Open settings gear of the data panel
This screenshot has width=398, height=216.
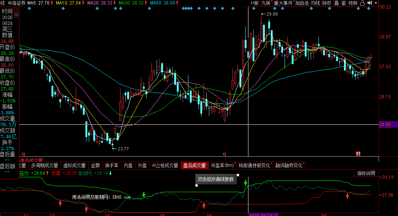[x=17, y=15]
